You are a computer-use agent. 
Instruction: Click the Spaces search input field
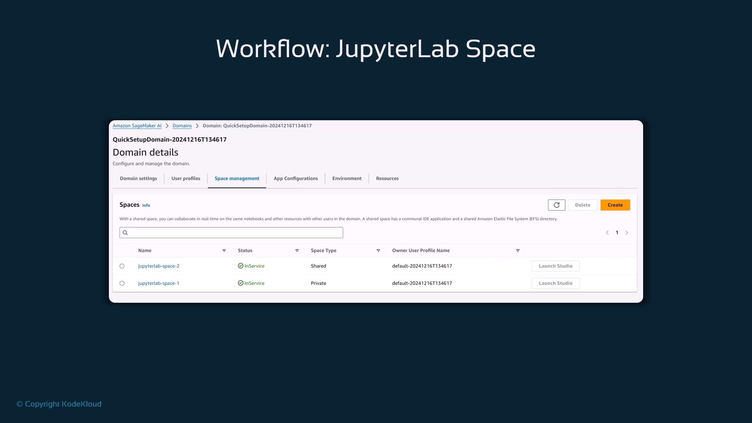pos(231,233)
